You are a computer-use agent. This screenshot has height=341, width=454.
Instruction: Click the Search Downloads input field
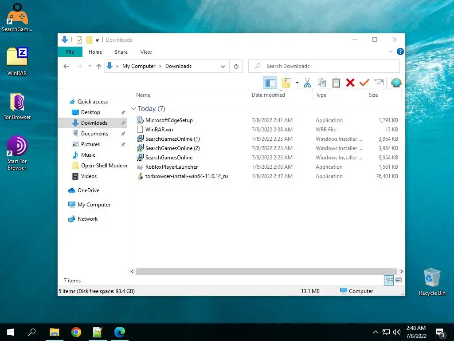tap(324, 66)
